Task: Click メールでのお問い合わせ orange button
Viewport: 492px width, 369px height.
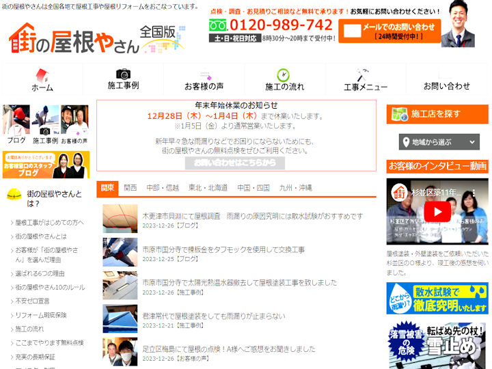Action: 389,31
